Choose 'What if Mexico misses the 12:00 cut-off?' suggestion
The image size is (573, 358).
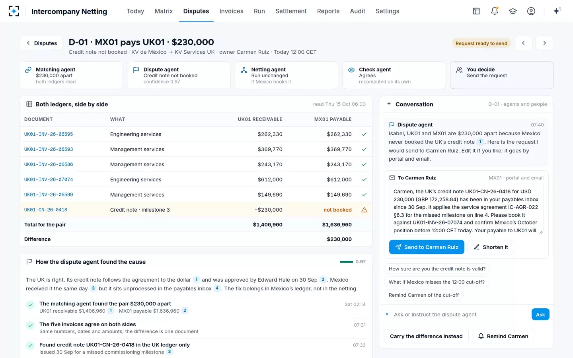437,282
